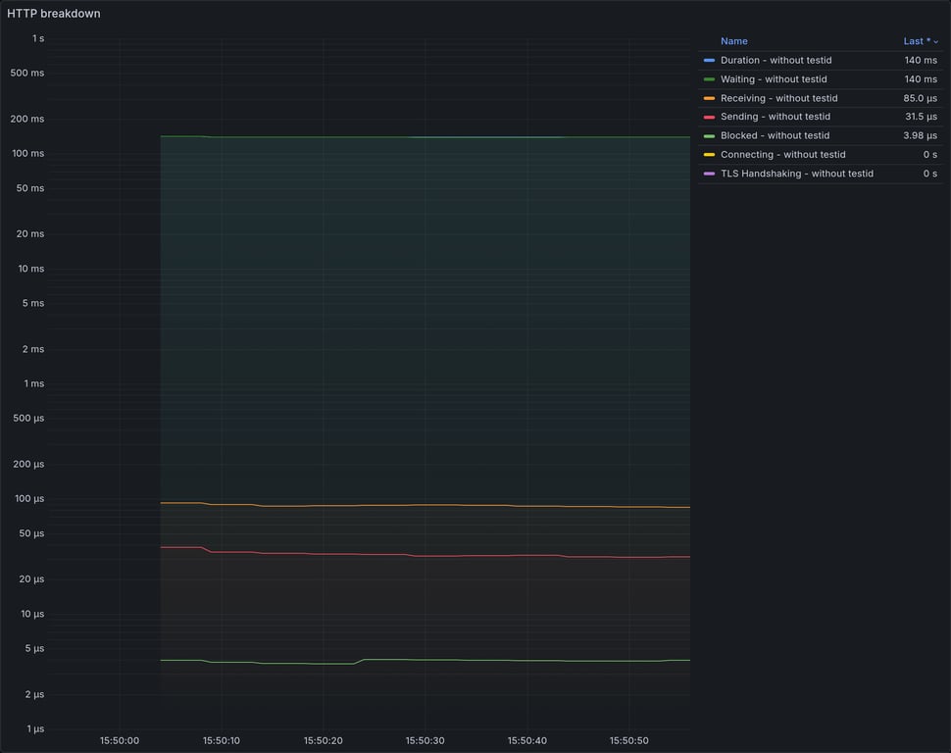Toggle Sending series visibility from the legend

(774, 116)
